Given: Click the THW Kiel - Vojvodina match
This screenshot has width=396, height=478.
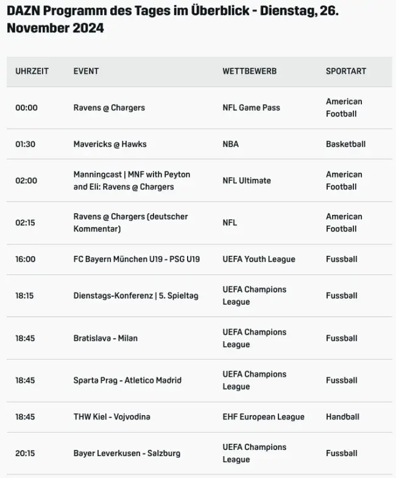Looking at the screenshot, I should pyautogui.click(x=111, y=417).
